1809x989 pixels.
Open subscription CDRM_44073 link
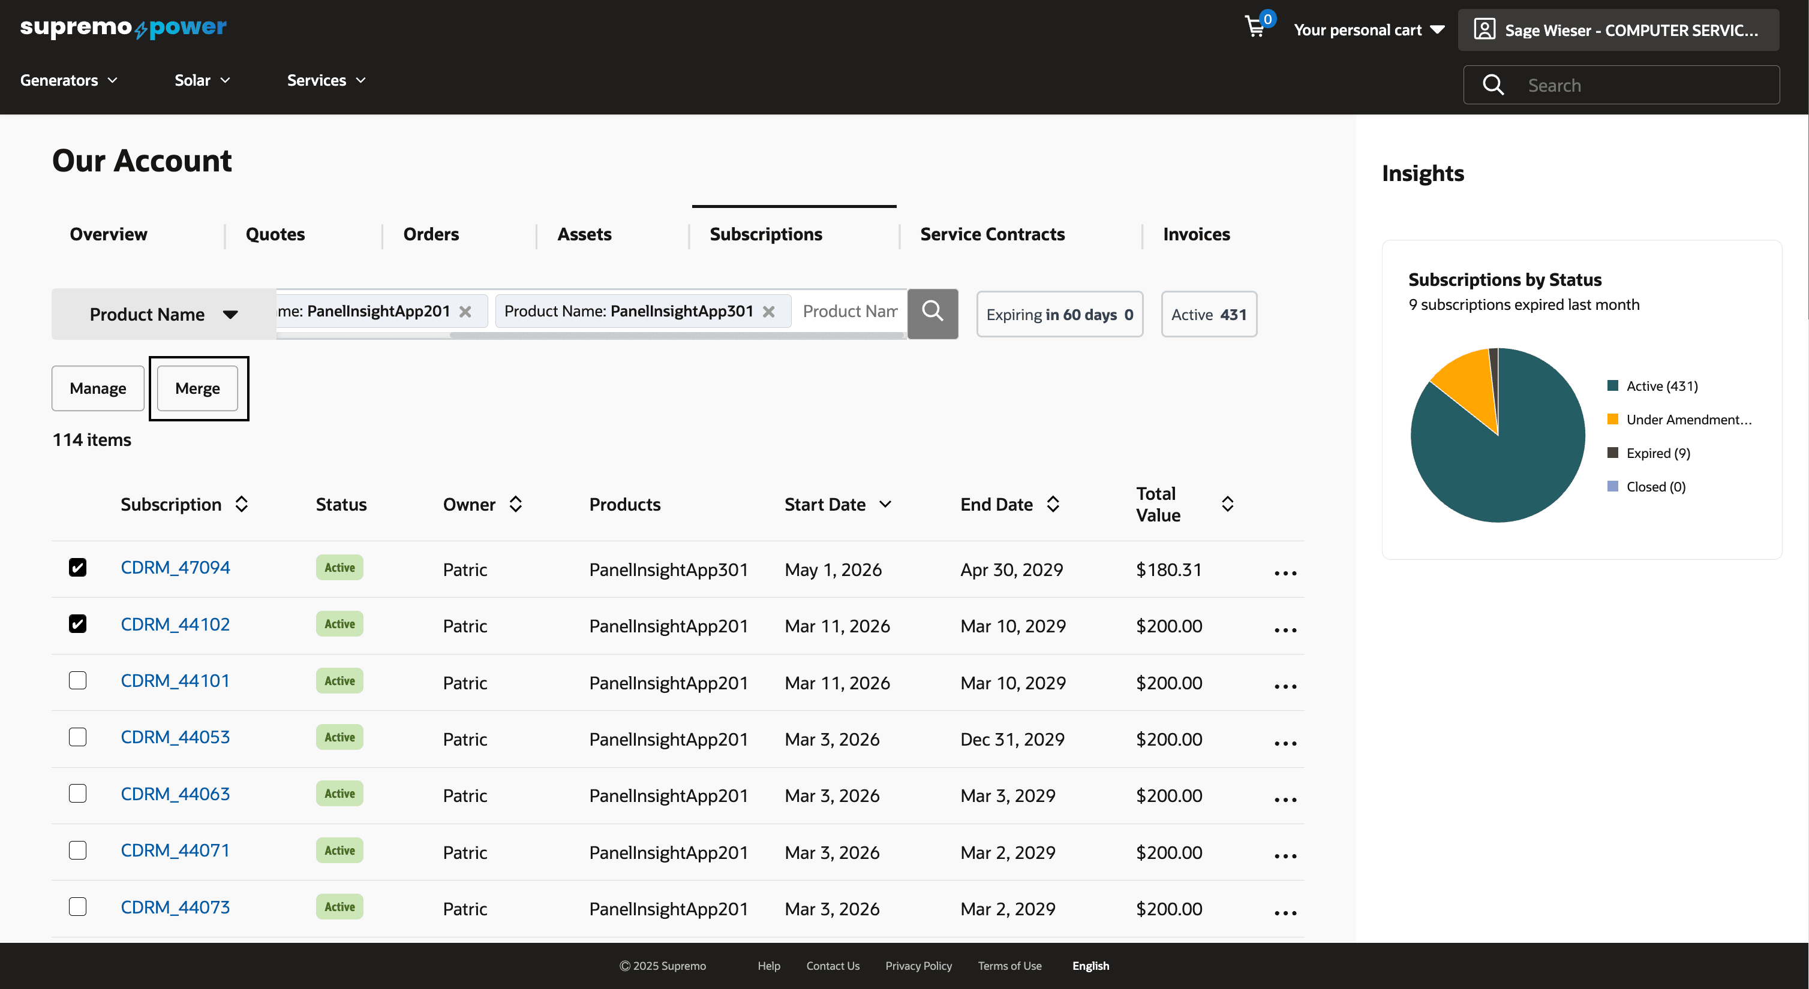point(175,907)
